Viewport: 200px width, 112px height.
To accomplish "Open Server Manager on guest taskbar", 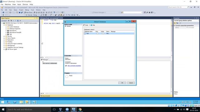I will point(8,102).
